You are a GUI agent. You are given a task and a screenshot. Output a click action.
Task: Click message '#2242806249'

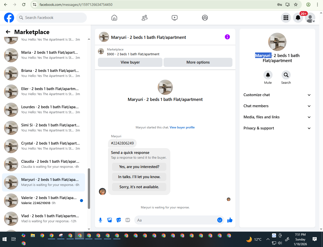pos(122,143)
